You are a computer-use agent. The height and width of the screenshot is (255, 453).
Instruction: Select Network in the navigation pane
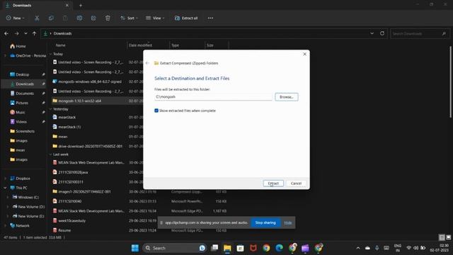tap(23, 225)
